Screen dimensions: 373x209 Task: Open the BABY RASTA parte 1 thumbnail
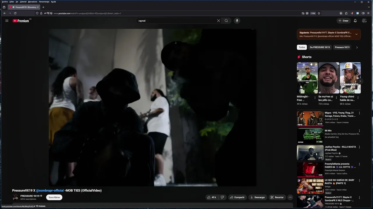[x=310, y=186]
